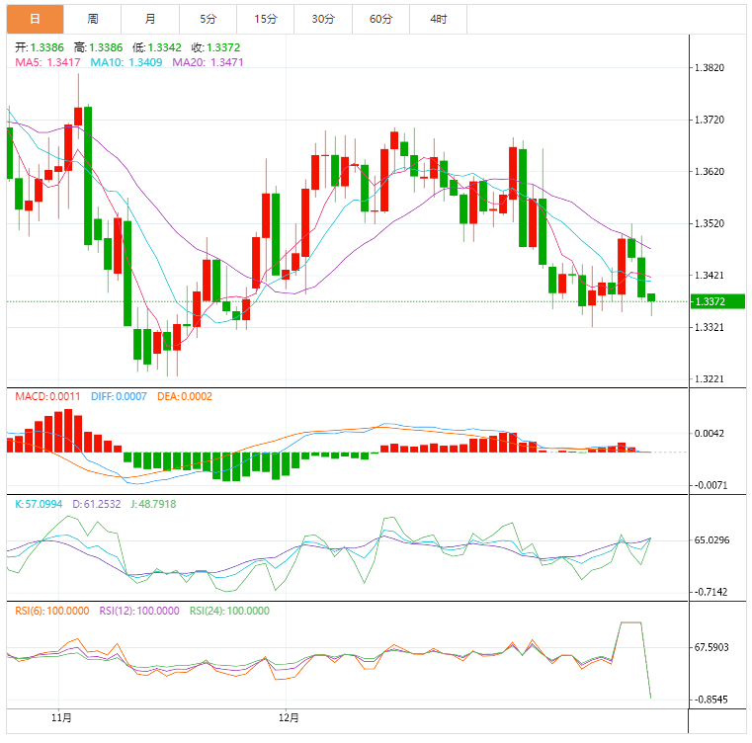Click the tallest MACD red histogram bar
Screen dimensions: 752x743
click(x=68, y=431)
